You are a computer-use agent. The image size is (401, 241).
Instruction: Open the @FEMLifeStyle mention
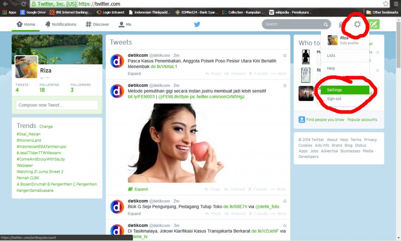[x=173, y=97]
